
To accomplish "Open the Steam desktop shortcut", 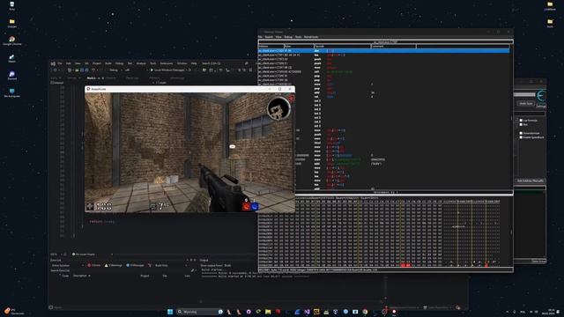I will coord(11,58).
